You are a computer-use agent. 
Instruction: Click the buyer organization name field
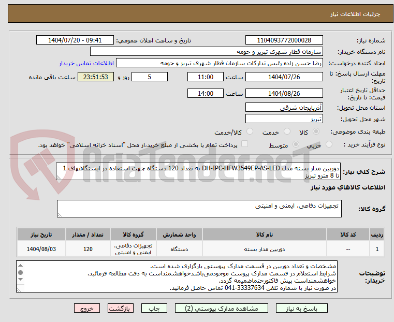(206, 52)
